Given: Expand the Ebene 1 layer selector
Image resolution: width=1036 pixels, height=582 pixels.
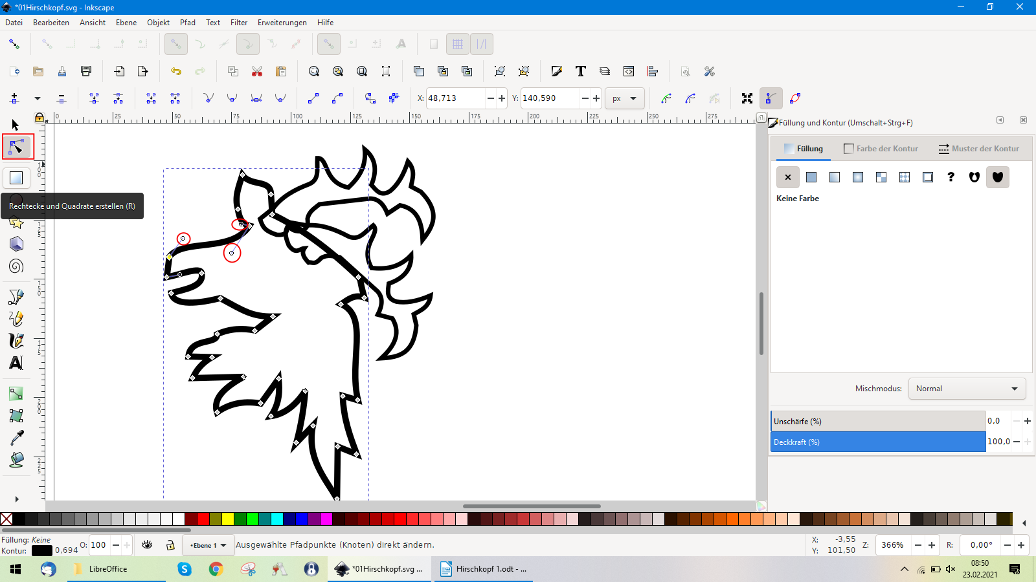Looking at the screenshot, I should (208, 545).
